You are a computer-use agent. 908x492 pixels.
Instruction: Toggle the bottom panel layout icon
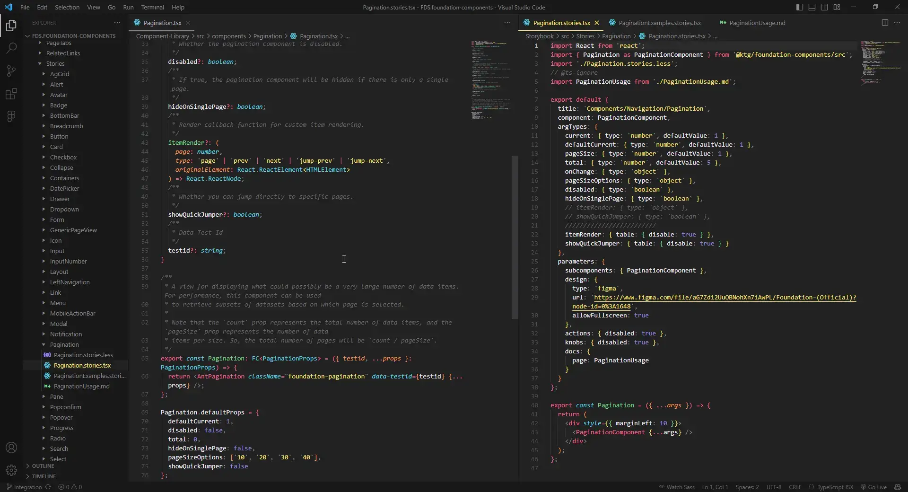[x=812, y=7]
